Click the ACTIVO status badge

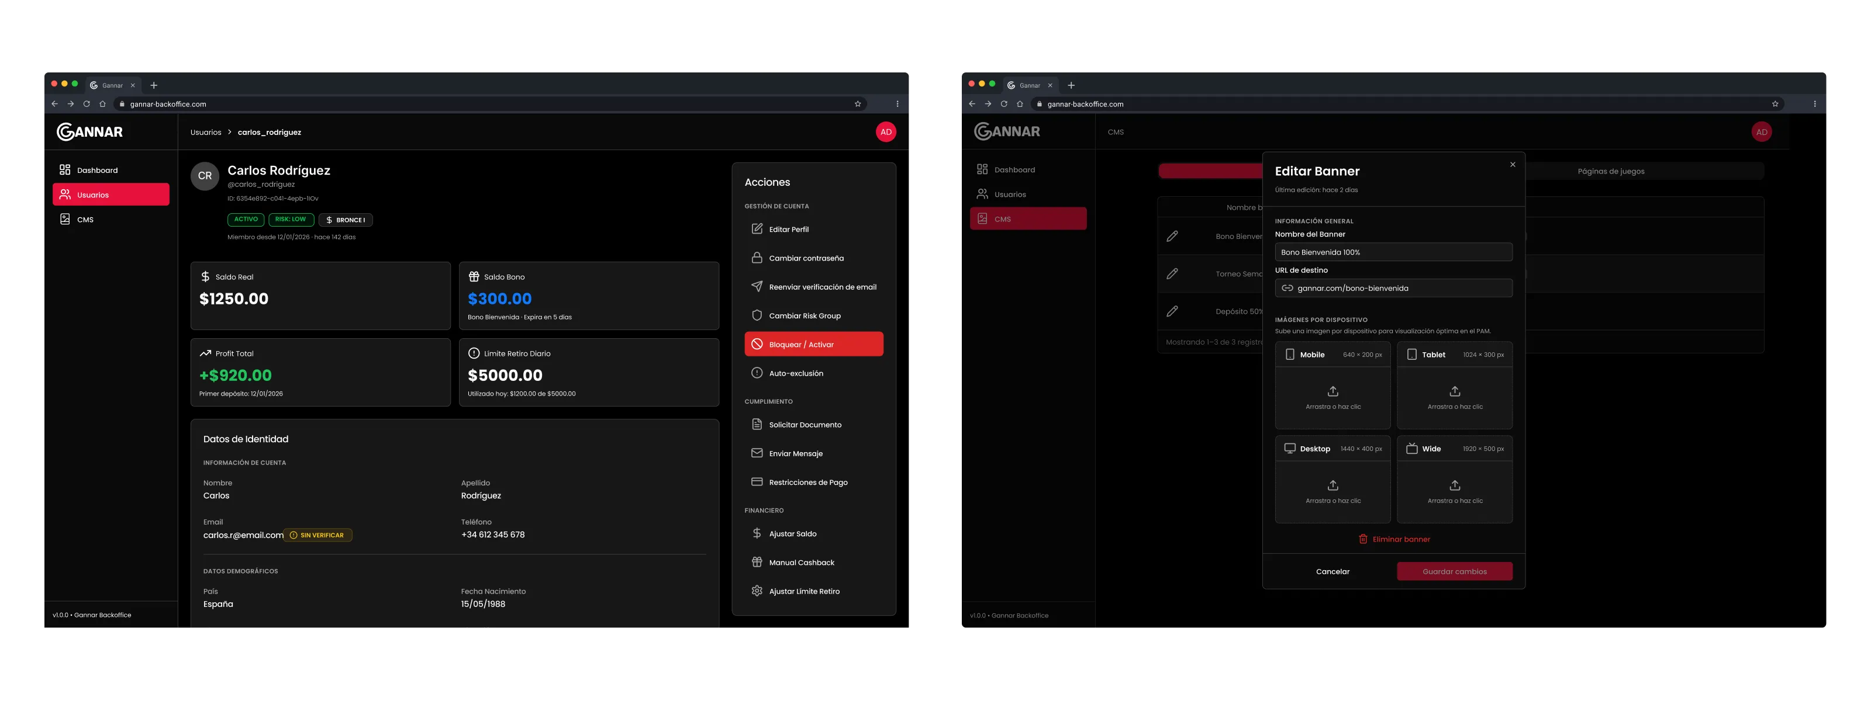(x=246, y=219)
